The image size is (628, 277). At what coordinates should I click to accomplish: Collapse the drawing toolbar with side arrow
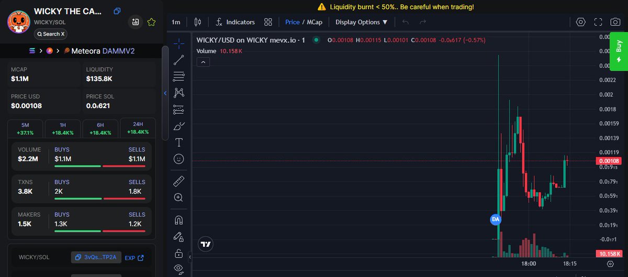pos(190,256)
